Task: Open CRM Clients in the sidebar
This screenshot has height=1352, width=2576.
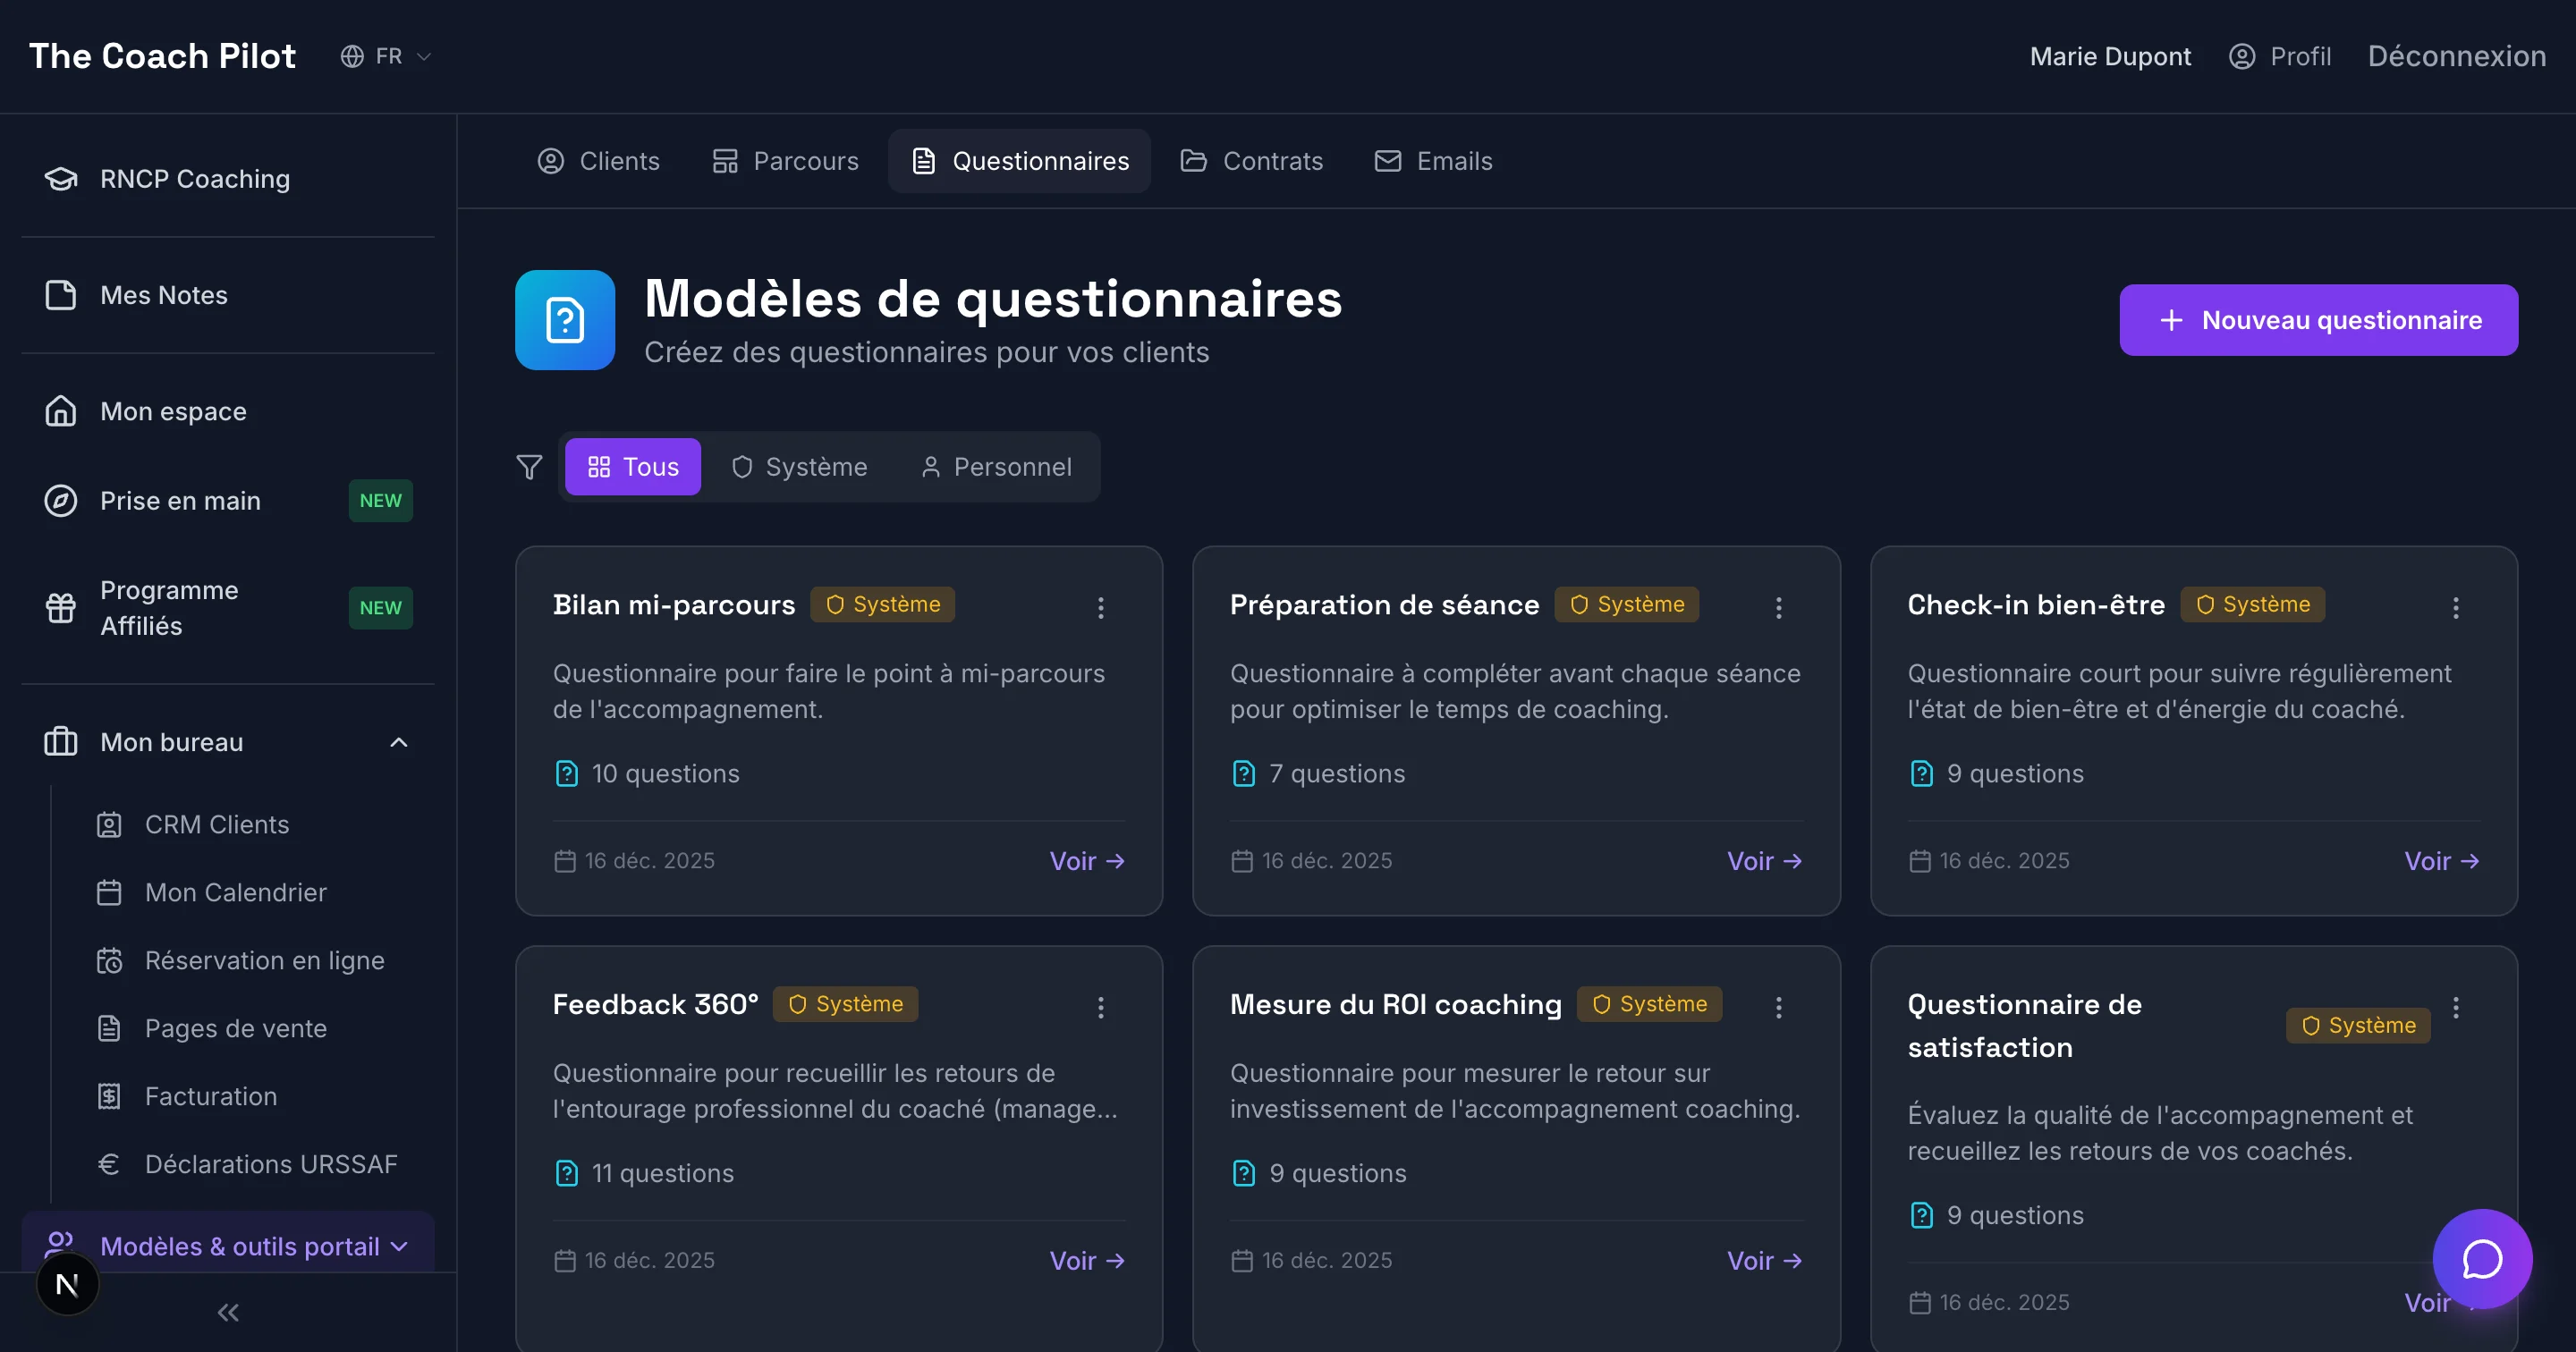Action: tap(216, 824)
